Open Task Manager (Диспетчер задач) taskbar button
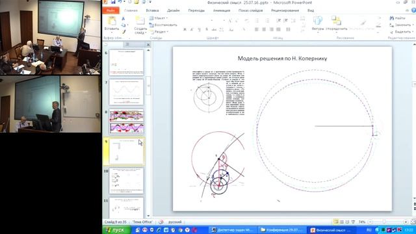Viewport: 416px width, 234px height. click(233, 230)
